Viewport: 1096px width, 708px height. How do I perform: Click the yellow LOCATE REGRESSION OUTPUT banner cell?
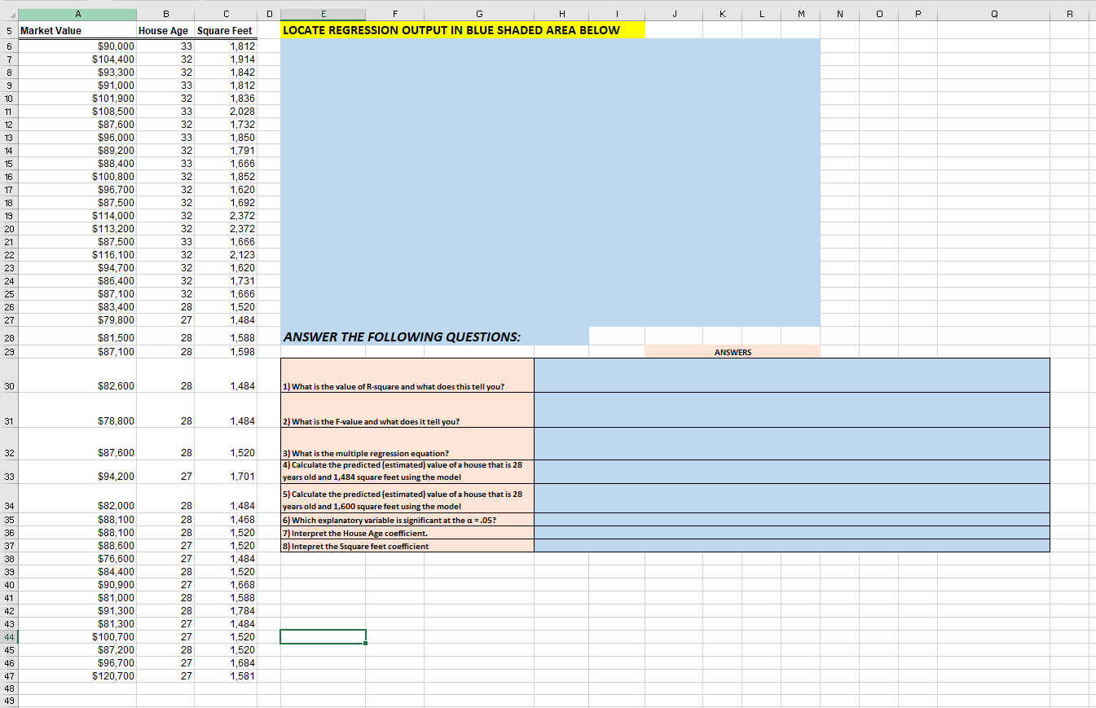[x=407, y=30]
